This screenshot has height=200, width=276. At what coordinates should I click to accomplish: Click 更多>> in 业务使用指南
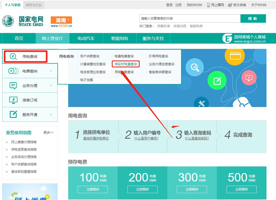click(x=48, y=132)
